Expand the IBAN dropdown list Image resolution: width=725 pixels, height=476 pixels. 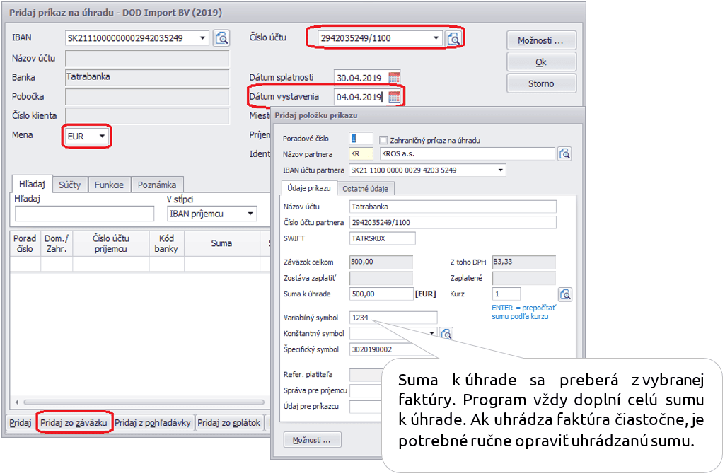[x=203, y=38]
